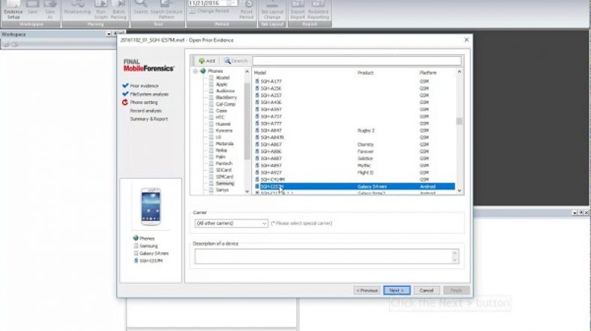Click the model list scroll-down arrow

pos(459,191)
